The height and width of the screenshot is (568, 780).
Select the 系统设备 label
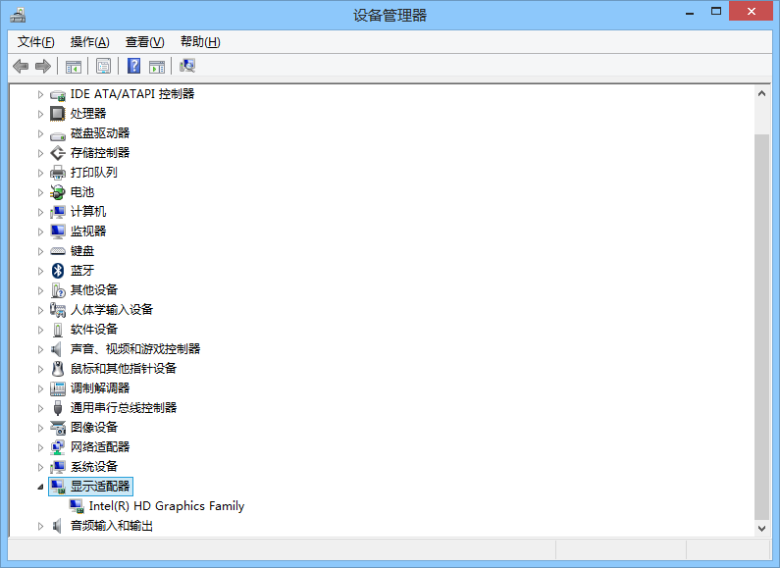pos(94,467)
